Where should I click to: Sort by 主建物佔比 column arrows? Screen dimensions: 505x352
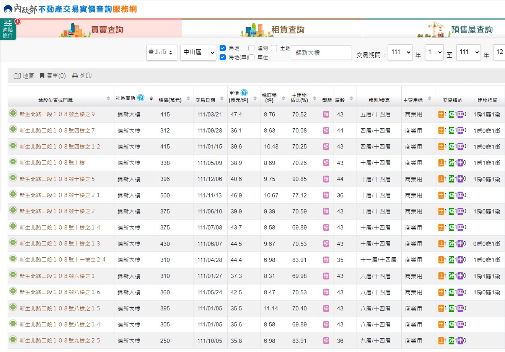[314, 98]
